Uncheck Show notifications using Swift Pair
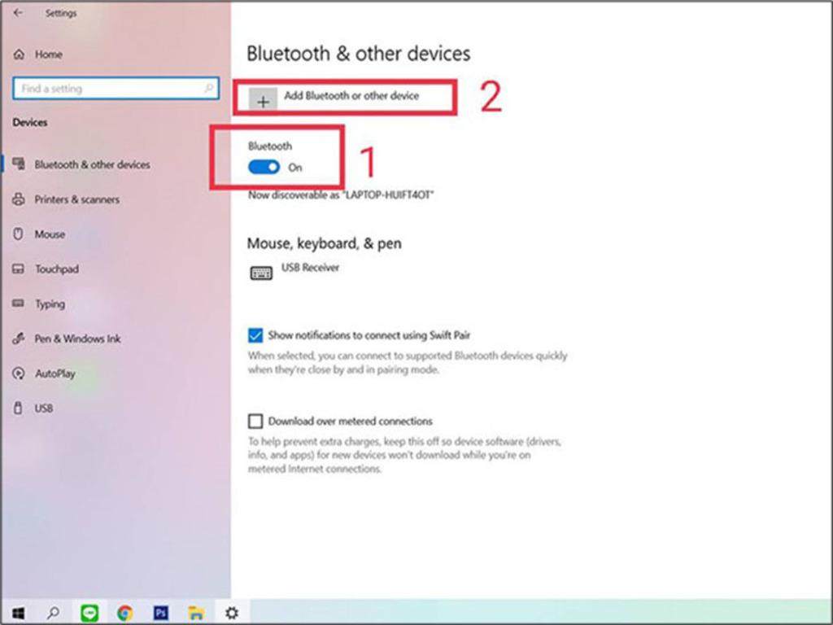 click(255, 335)
